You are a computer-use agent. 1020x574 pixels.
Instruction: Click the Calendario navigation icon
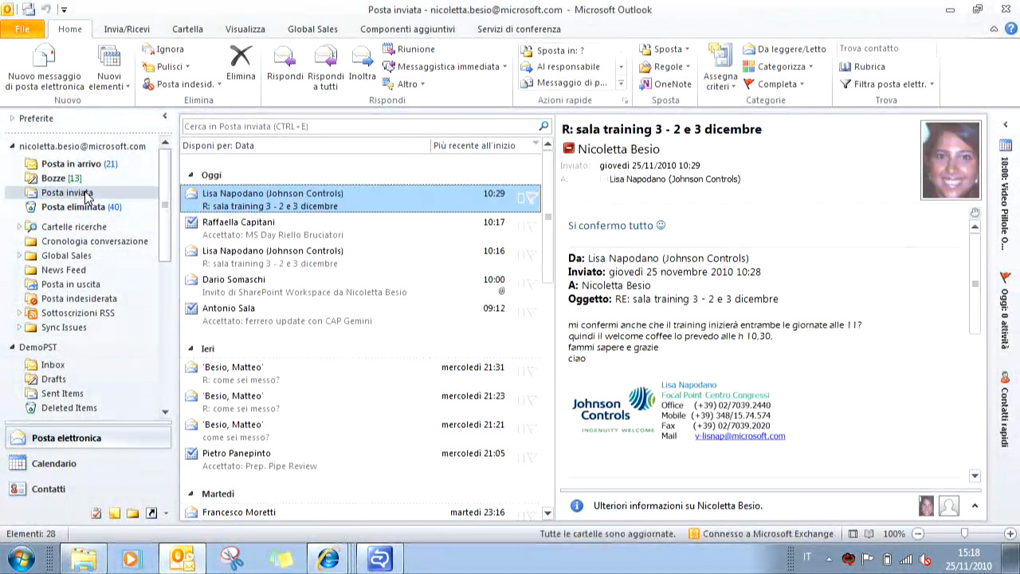(17, 463)
